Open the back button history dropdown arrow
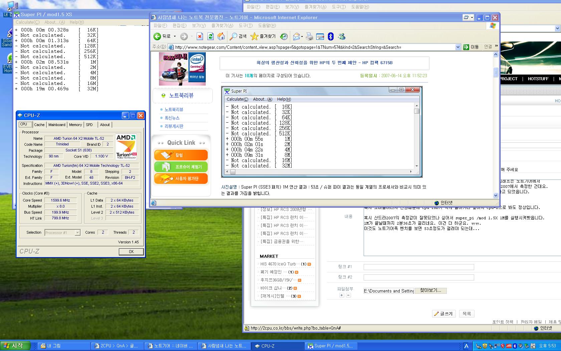561x351 pixels. pyautogui.click(x=175, y=36)
